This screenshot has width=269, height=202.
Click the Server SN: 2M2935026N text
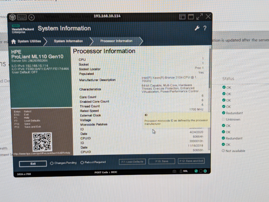click(29, 61)
